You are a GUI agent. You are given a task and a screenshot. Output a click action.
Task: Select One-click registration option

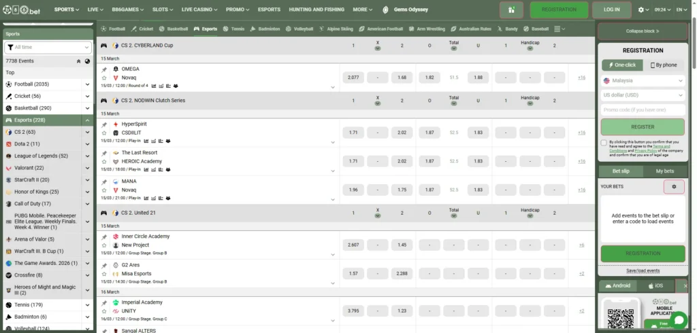(x=622, y=65)
